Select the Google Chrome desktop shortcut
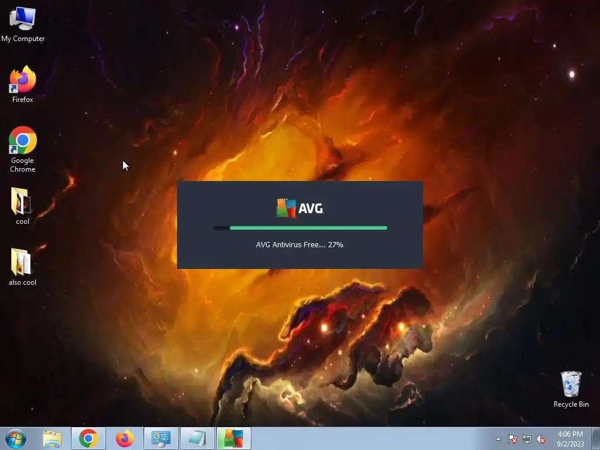 (x=23, y=149)
